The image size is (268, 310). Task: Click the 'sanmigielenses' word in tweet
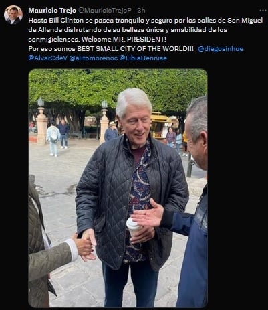click(53, 40)
